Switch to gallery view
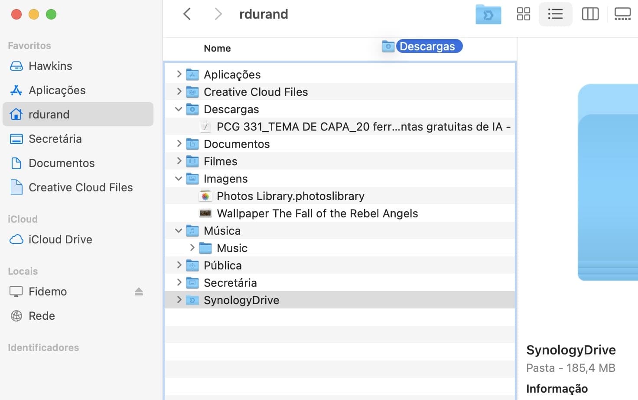 [x=622, y=14]
